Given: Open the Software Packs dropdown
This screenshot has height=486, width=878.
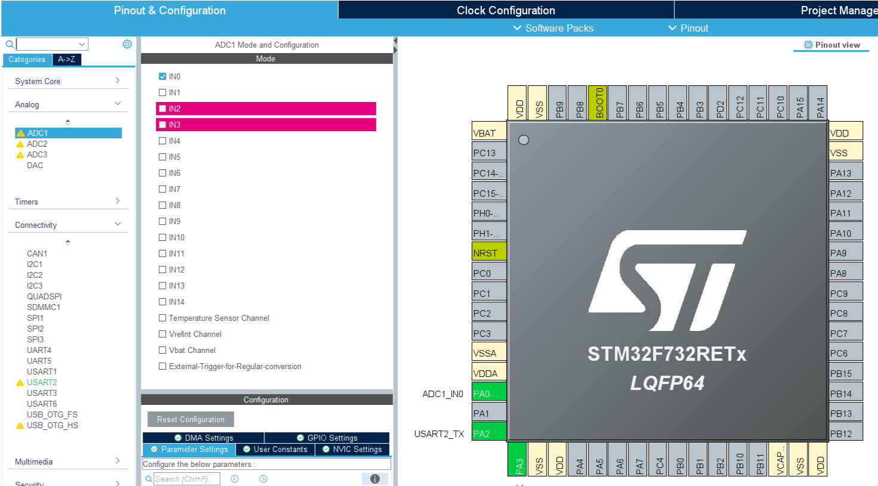Looking at the screenshot, I should click(x=553, y=28).
